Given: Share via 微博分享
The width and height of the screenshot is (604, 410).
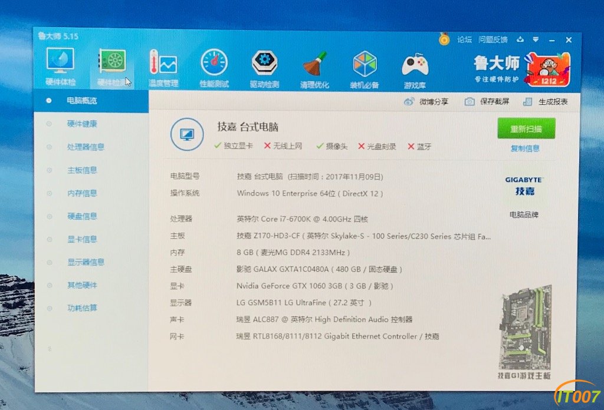Looking at the screenshot, I should 426,101.
